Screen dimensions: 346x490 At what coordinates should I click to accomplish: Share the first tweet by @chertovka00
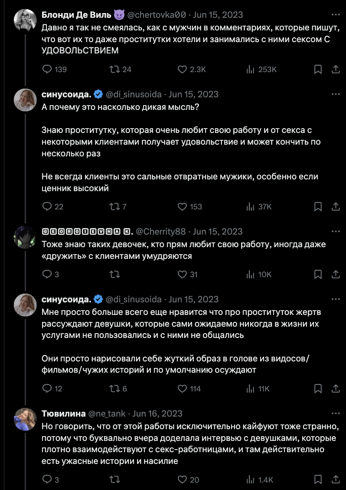tap(335, 70)
